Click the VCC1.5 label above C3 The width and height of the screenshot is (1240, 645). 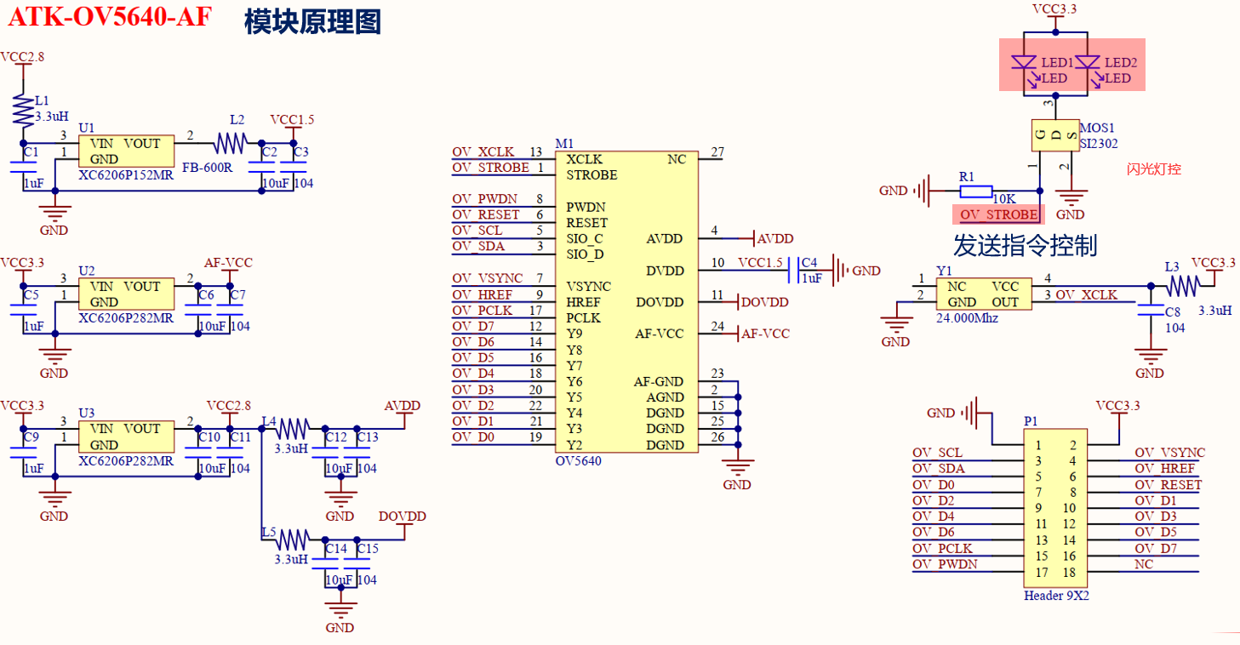(292, 120)
